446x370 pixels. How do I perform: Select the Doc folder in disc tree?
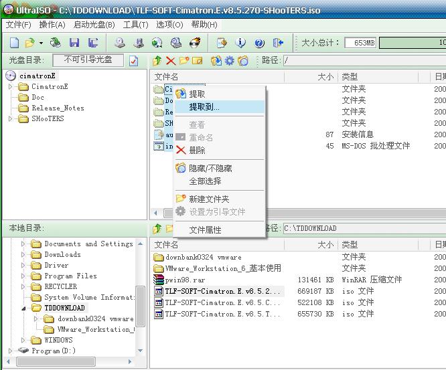point(38,97)
